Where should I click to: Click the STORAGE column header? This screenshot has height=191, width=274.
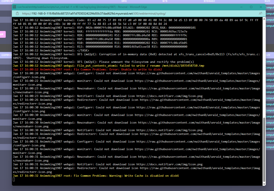209,1
